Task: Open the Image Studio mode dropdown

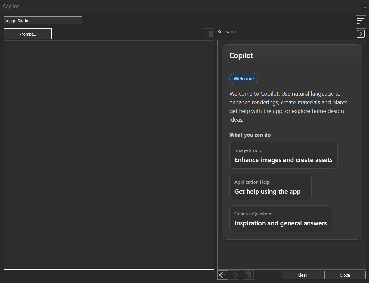Action: tap(43, 20)
